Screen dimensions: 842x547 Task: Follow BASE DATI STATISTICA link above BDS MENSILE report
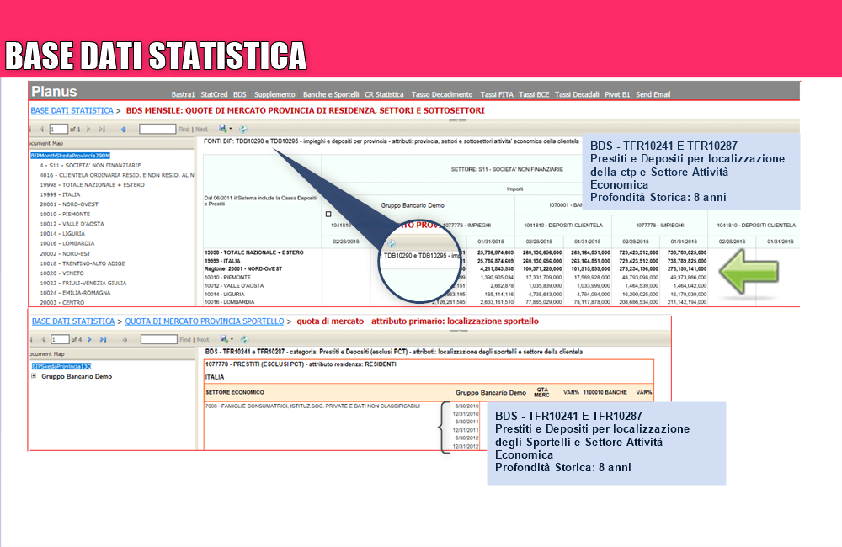(72, 110)
